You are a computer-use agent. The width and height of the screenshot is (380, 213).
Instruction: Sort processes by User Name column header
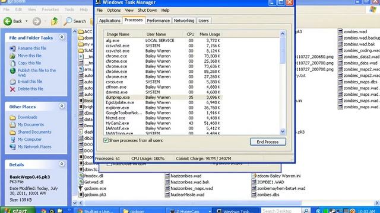[x=163, y=34]
